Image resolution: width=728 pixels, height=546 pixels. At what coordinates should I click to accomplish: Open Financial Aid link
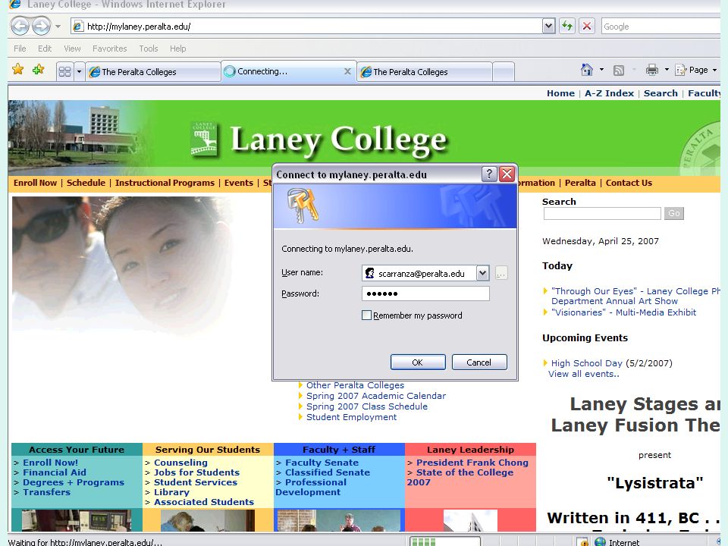(55, 472)
